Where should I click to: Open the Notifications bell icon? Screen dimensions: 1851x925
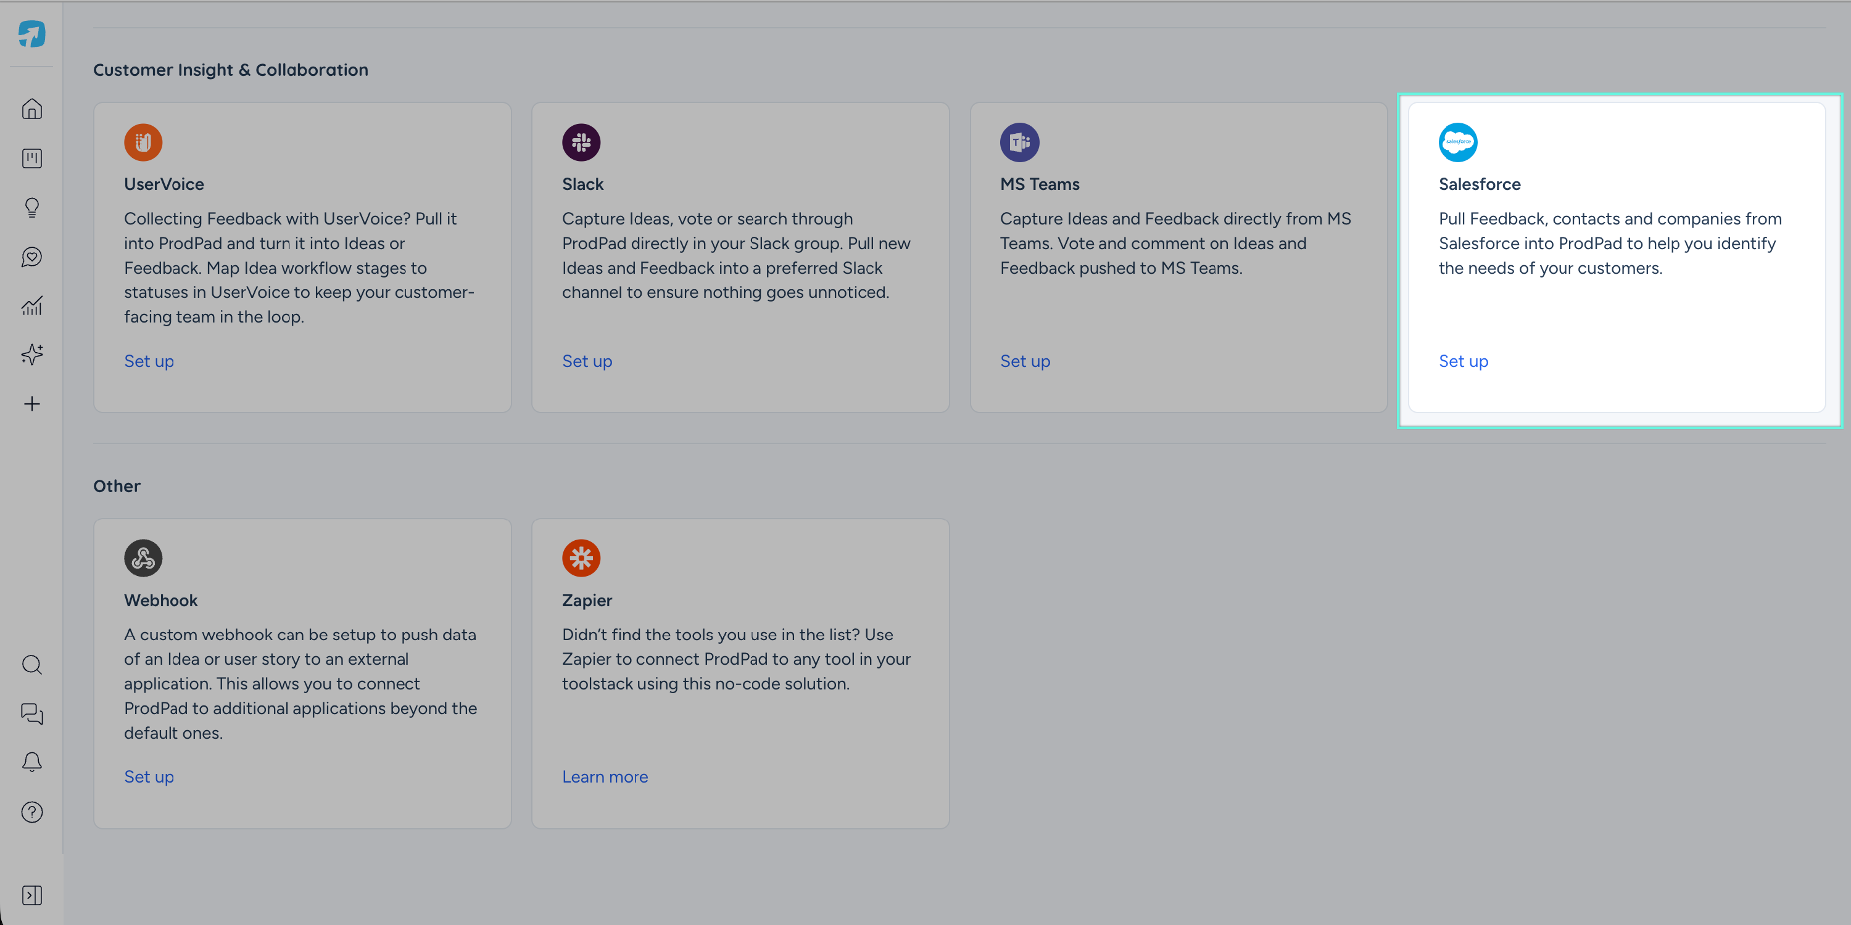(x=31, y=763)
